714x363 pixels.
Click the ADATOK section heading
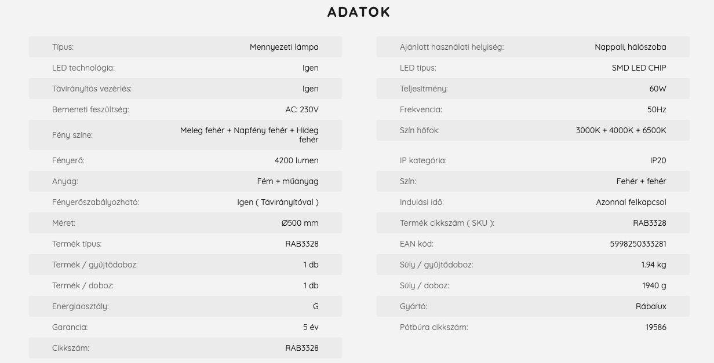point(359,12)
